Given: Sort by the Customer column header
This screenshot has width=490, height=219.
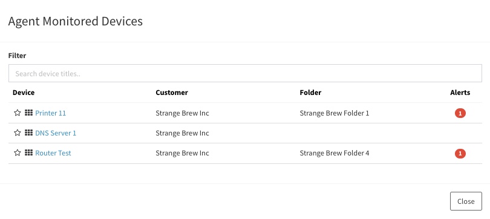Looking at the screenshot, I should (x=172, y=93).
